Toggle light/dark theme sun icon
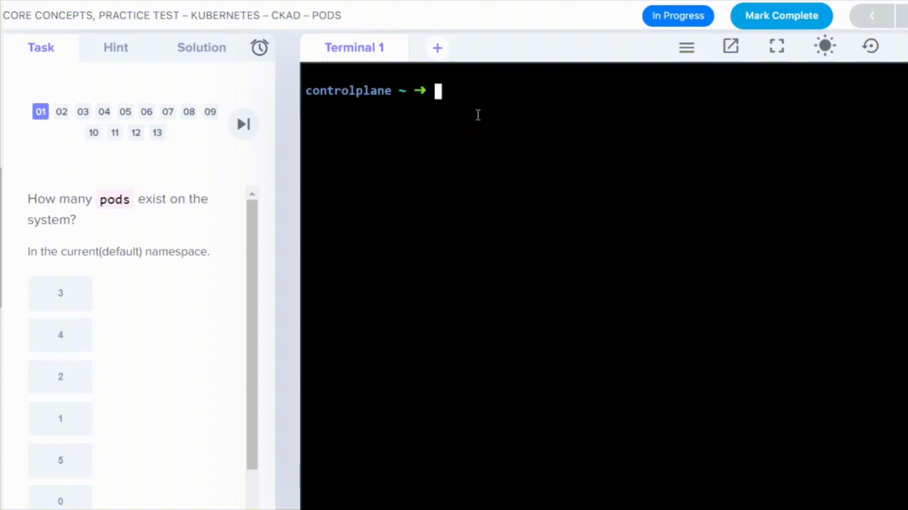The image size is (908, 510). click(x=825, y=46)
